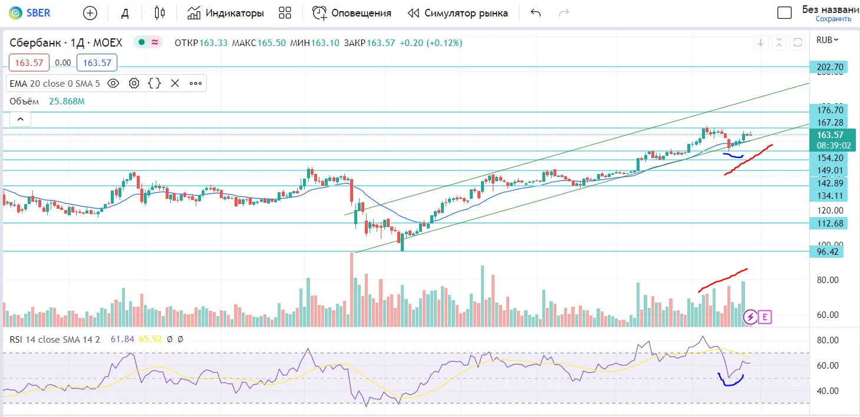Click the green market status dot
Image resolution: width=860 pixels, height=417 pixels.
(141, 42)
